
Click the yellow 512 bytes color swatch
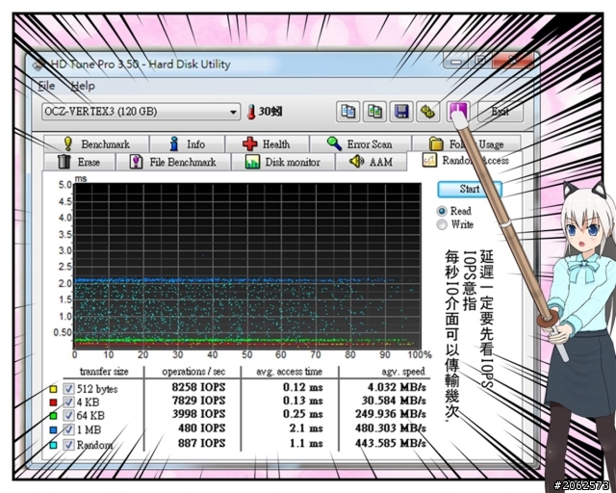[x=53, y=389]
